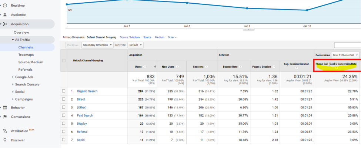
Task: Check the Organic Search row checkbox
Action: point(64,91)
